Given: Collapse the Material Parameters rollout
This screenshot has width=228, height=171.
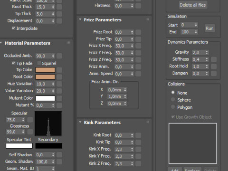Looking at the screenshot, I should tap(1, 43).
